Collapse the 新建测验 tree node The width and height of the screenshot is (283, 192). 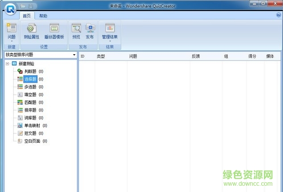pyautogui.click(x=8, y=64)
